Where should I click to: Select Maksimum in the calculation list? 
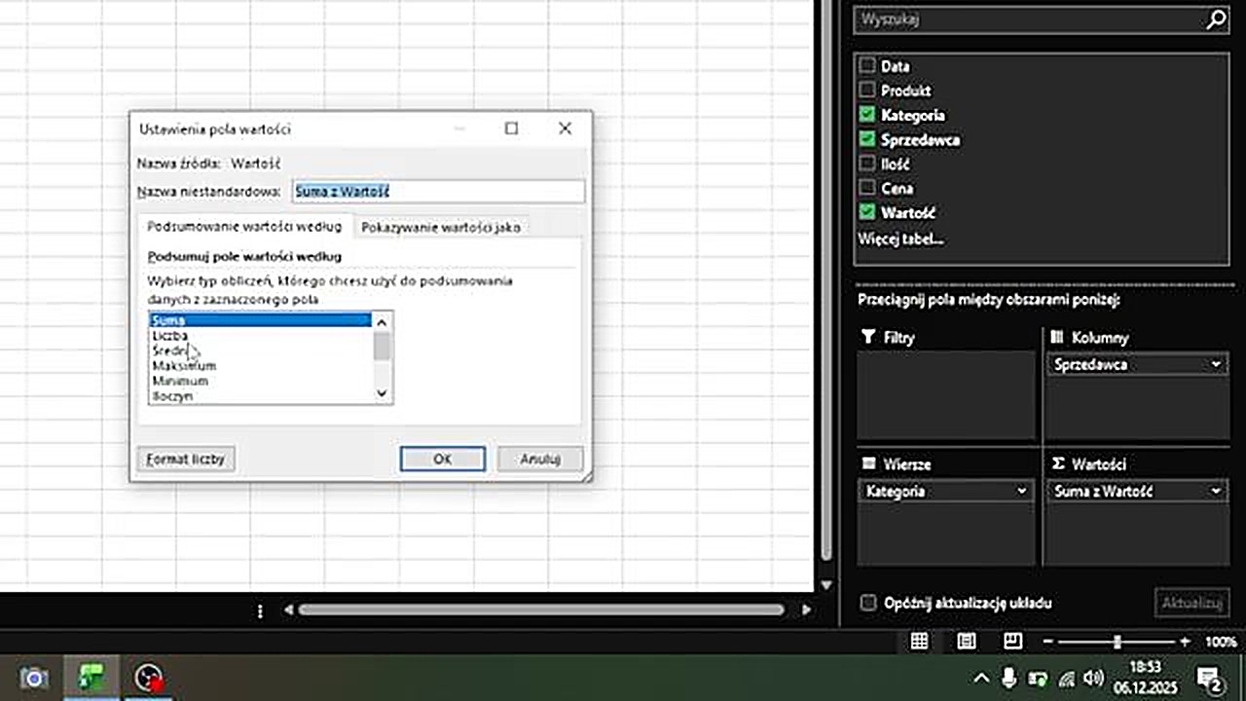pos(184,366)
